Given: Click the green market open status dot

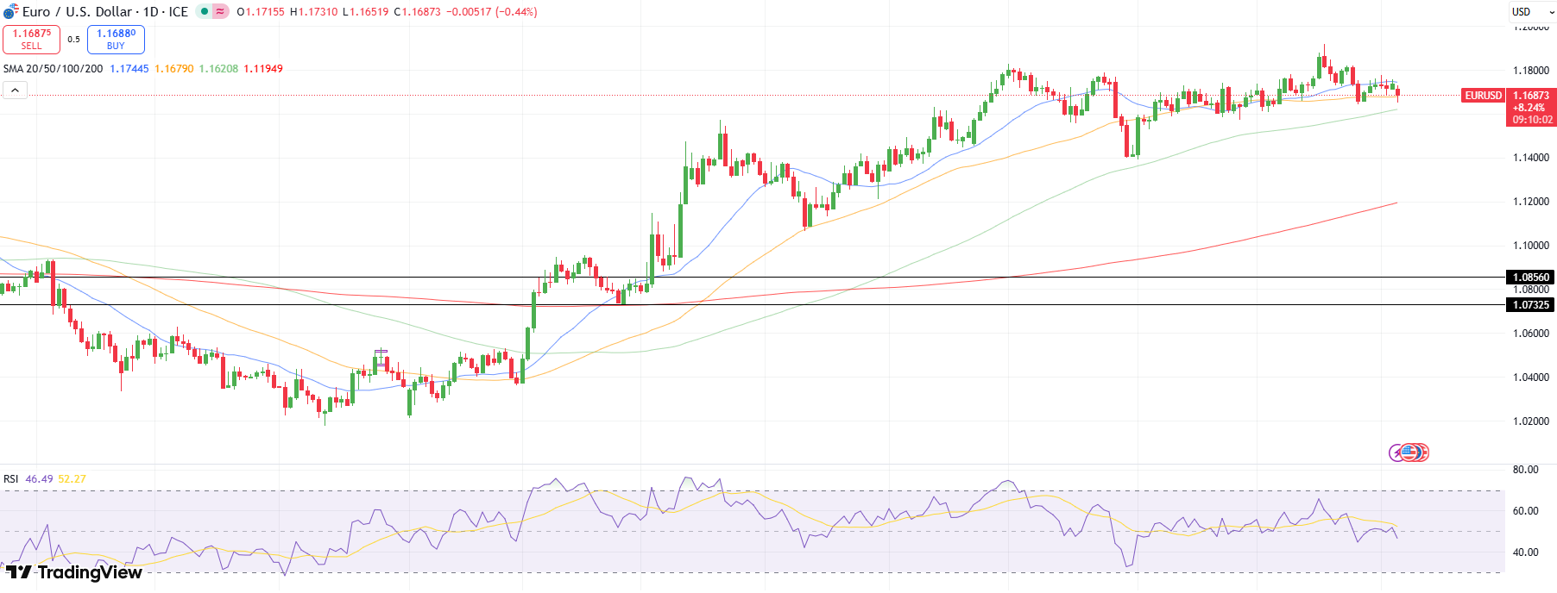Looking at the screenshot, I should 205,12.
